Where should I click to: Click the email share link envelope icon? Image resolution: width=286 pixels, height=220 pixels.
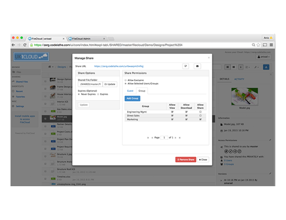tap(197, 66)
